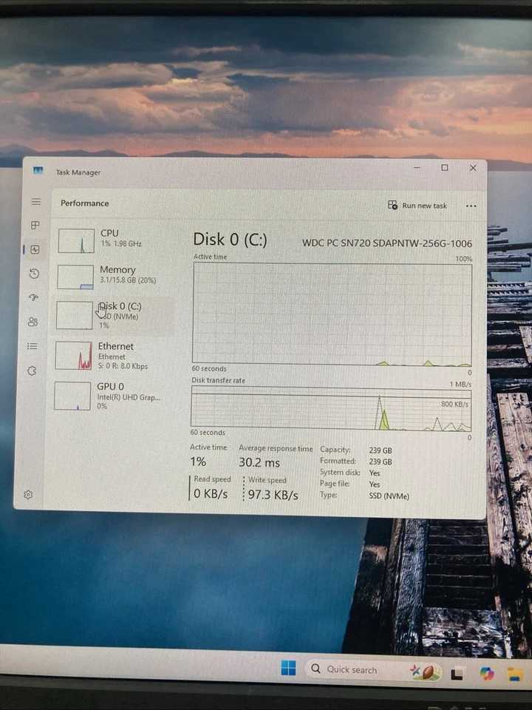Click the Ethernet mini graph thumbnail

[x=74, y=356]
